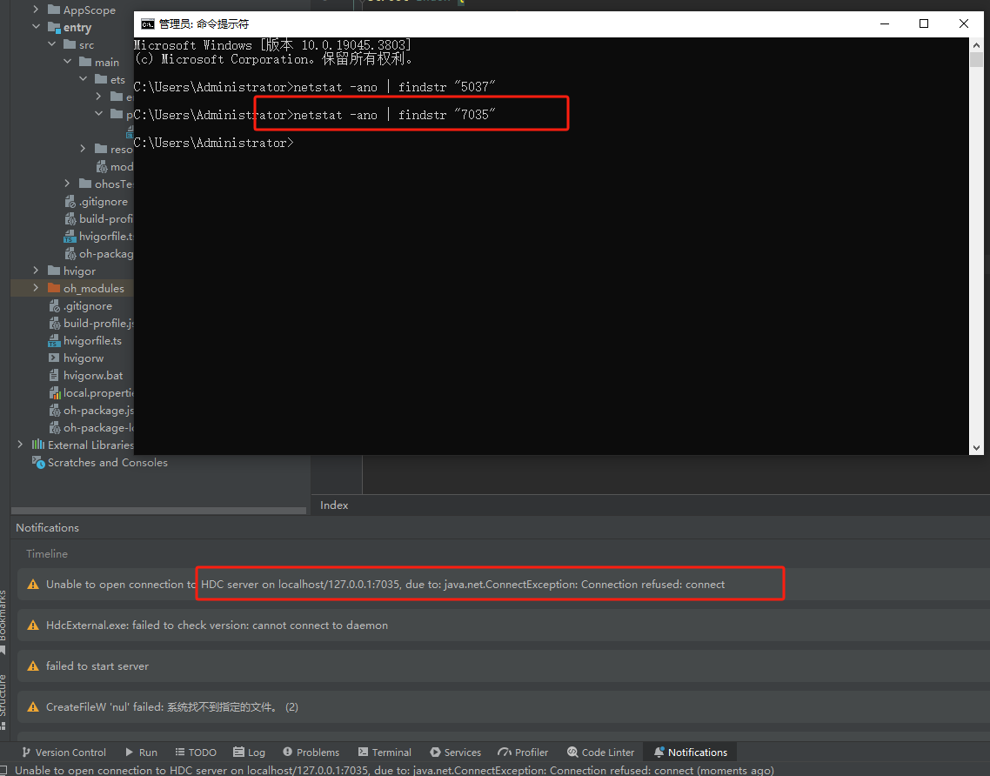Select hvigorfile.ts in project tree
990x776 pixels.
(92, 340)
